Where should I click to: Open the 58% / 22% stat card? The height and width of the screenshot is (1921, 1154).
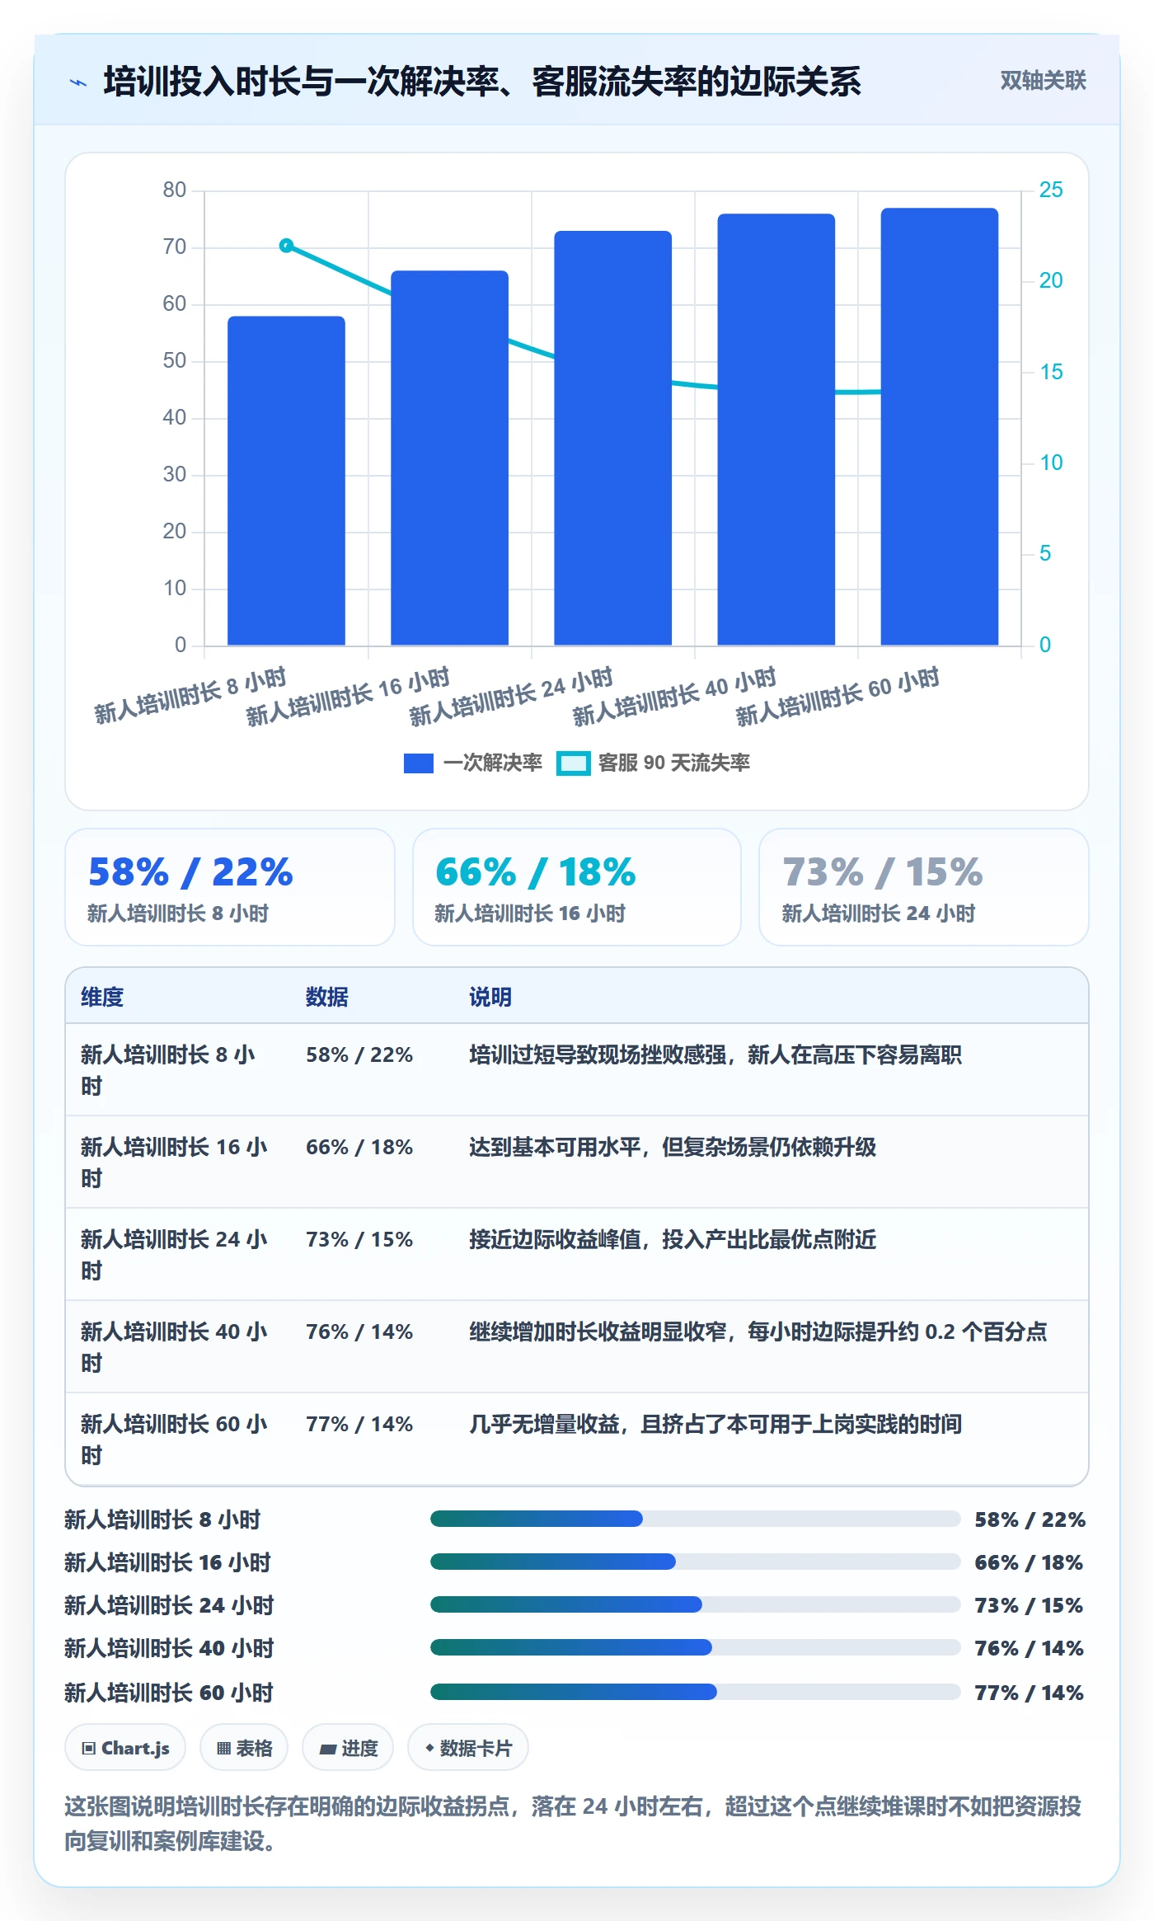coord(230,887)
